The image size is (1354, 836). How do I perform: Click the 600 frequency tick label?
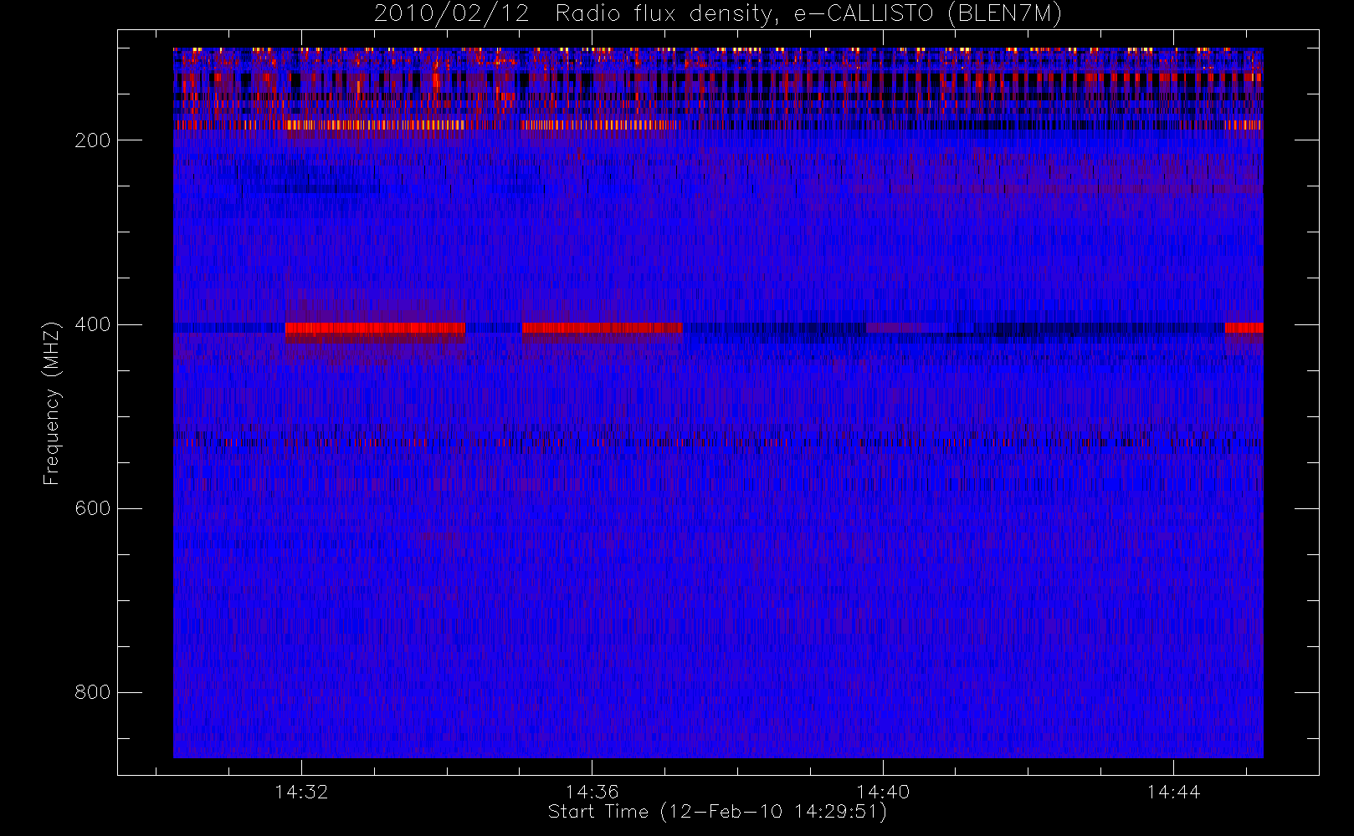tap(92, 508)
